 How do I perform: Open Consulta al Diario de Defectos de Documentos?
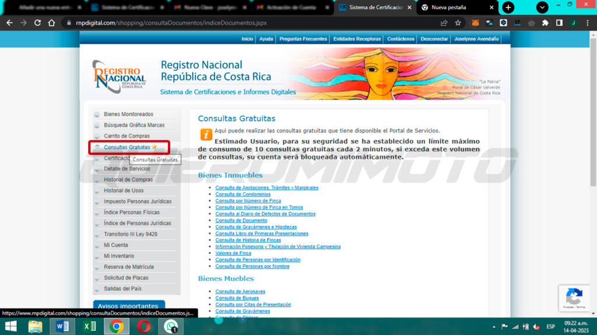(x=265, y=214)
